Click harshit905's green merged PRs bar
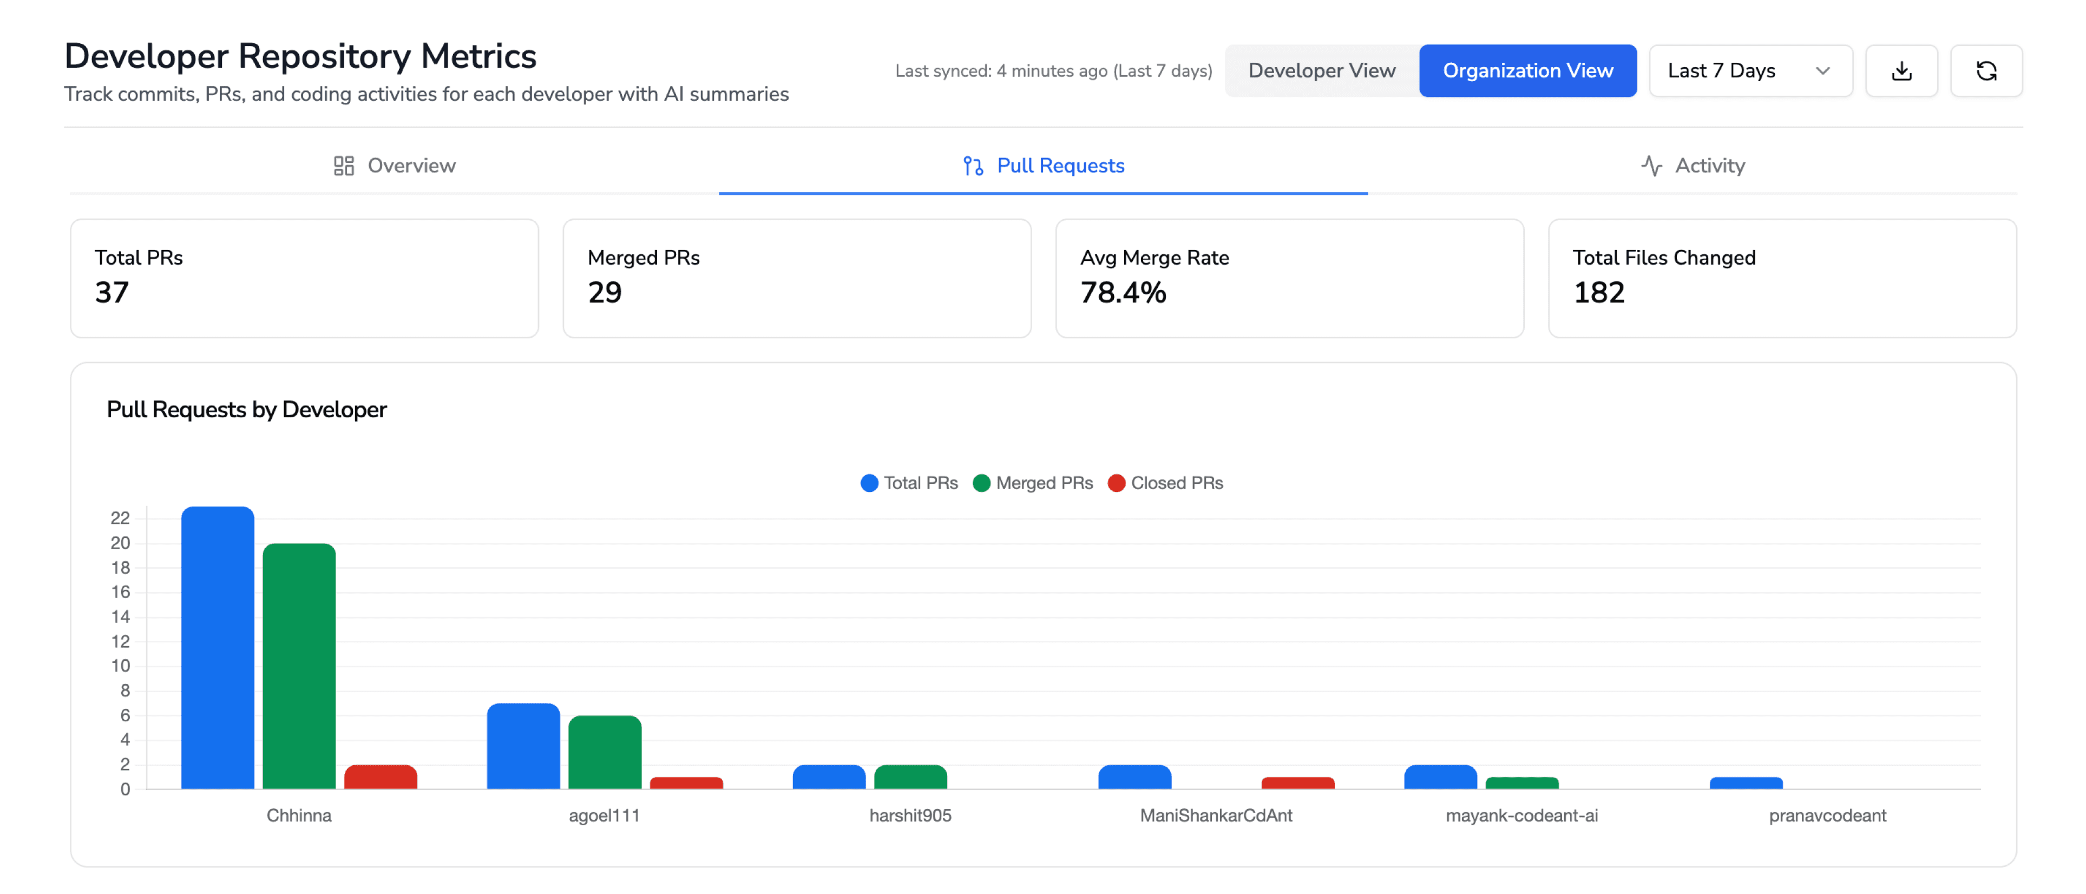The image size is (2086, 894). 911,777
